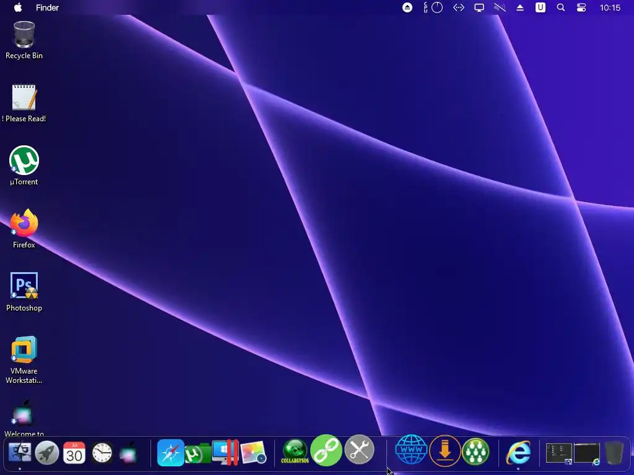Open Launchpad rocket icon in dock
Image resolution: width=634 pixels, height=475 pixels.
pos(47,452)
